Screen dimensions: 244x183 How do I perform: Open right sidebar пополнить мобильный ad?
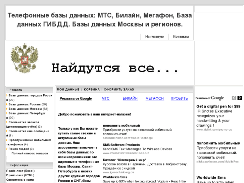click(x=218, y=143)
